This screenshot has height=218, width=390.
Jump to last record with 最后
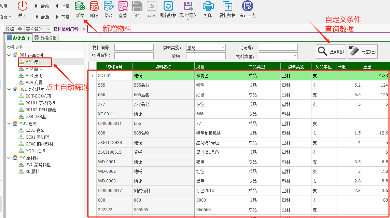point(42,17)
